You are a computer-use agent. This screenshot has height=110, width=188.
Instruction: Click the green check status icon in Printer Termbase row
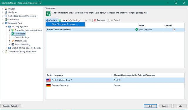tap(137, 29)
